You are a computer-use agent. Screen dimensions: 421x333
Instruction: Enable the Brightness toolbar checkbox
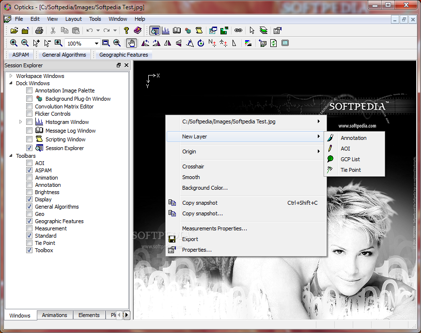click(29, 192)
